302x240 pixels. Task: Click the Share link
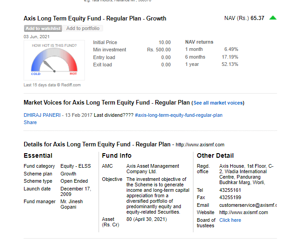tap(30, 122)
